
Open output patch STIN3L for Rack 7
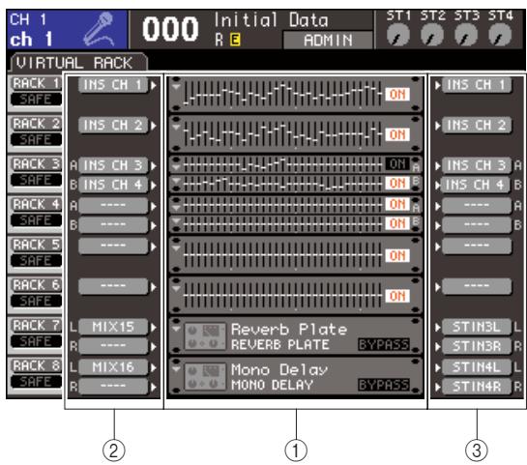click(477, 327)
